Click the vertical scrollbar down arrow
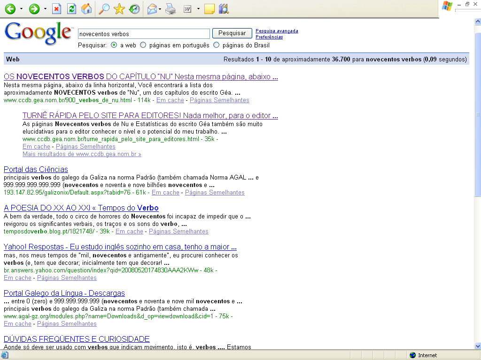 coord(478,346)
